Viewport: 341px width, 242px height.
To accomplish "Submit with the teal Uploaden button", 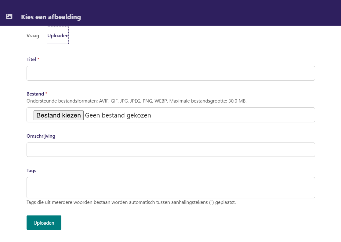I will [x=44, y=223].
